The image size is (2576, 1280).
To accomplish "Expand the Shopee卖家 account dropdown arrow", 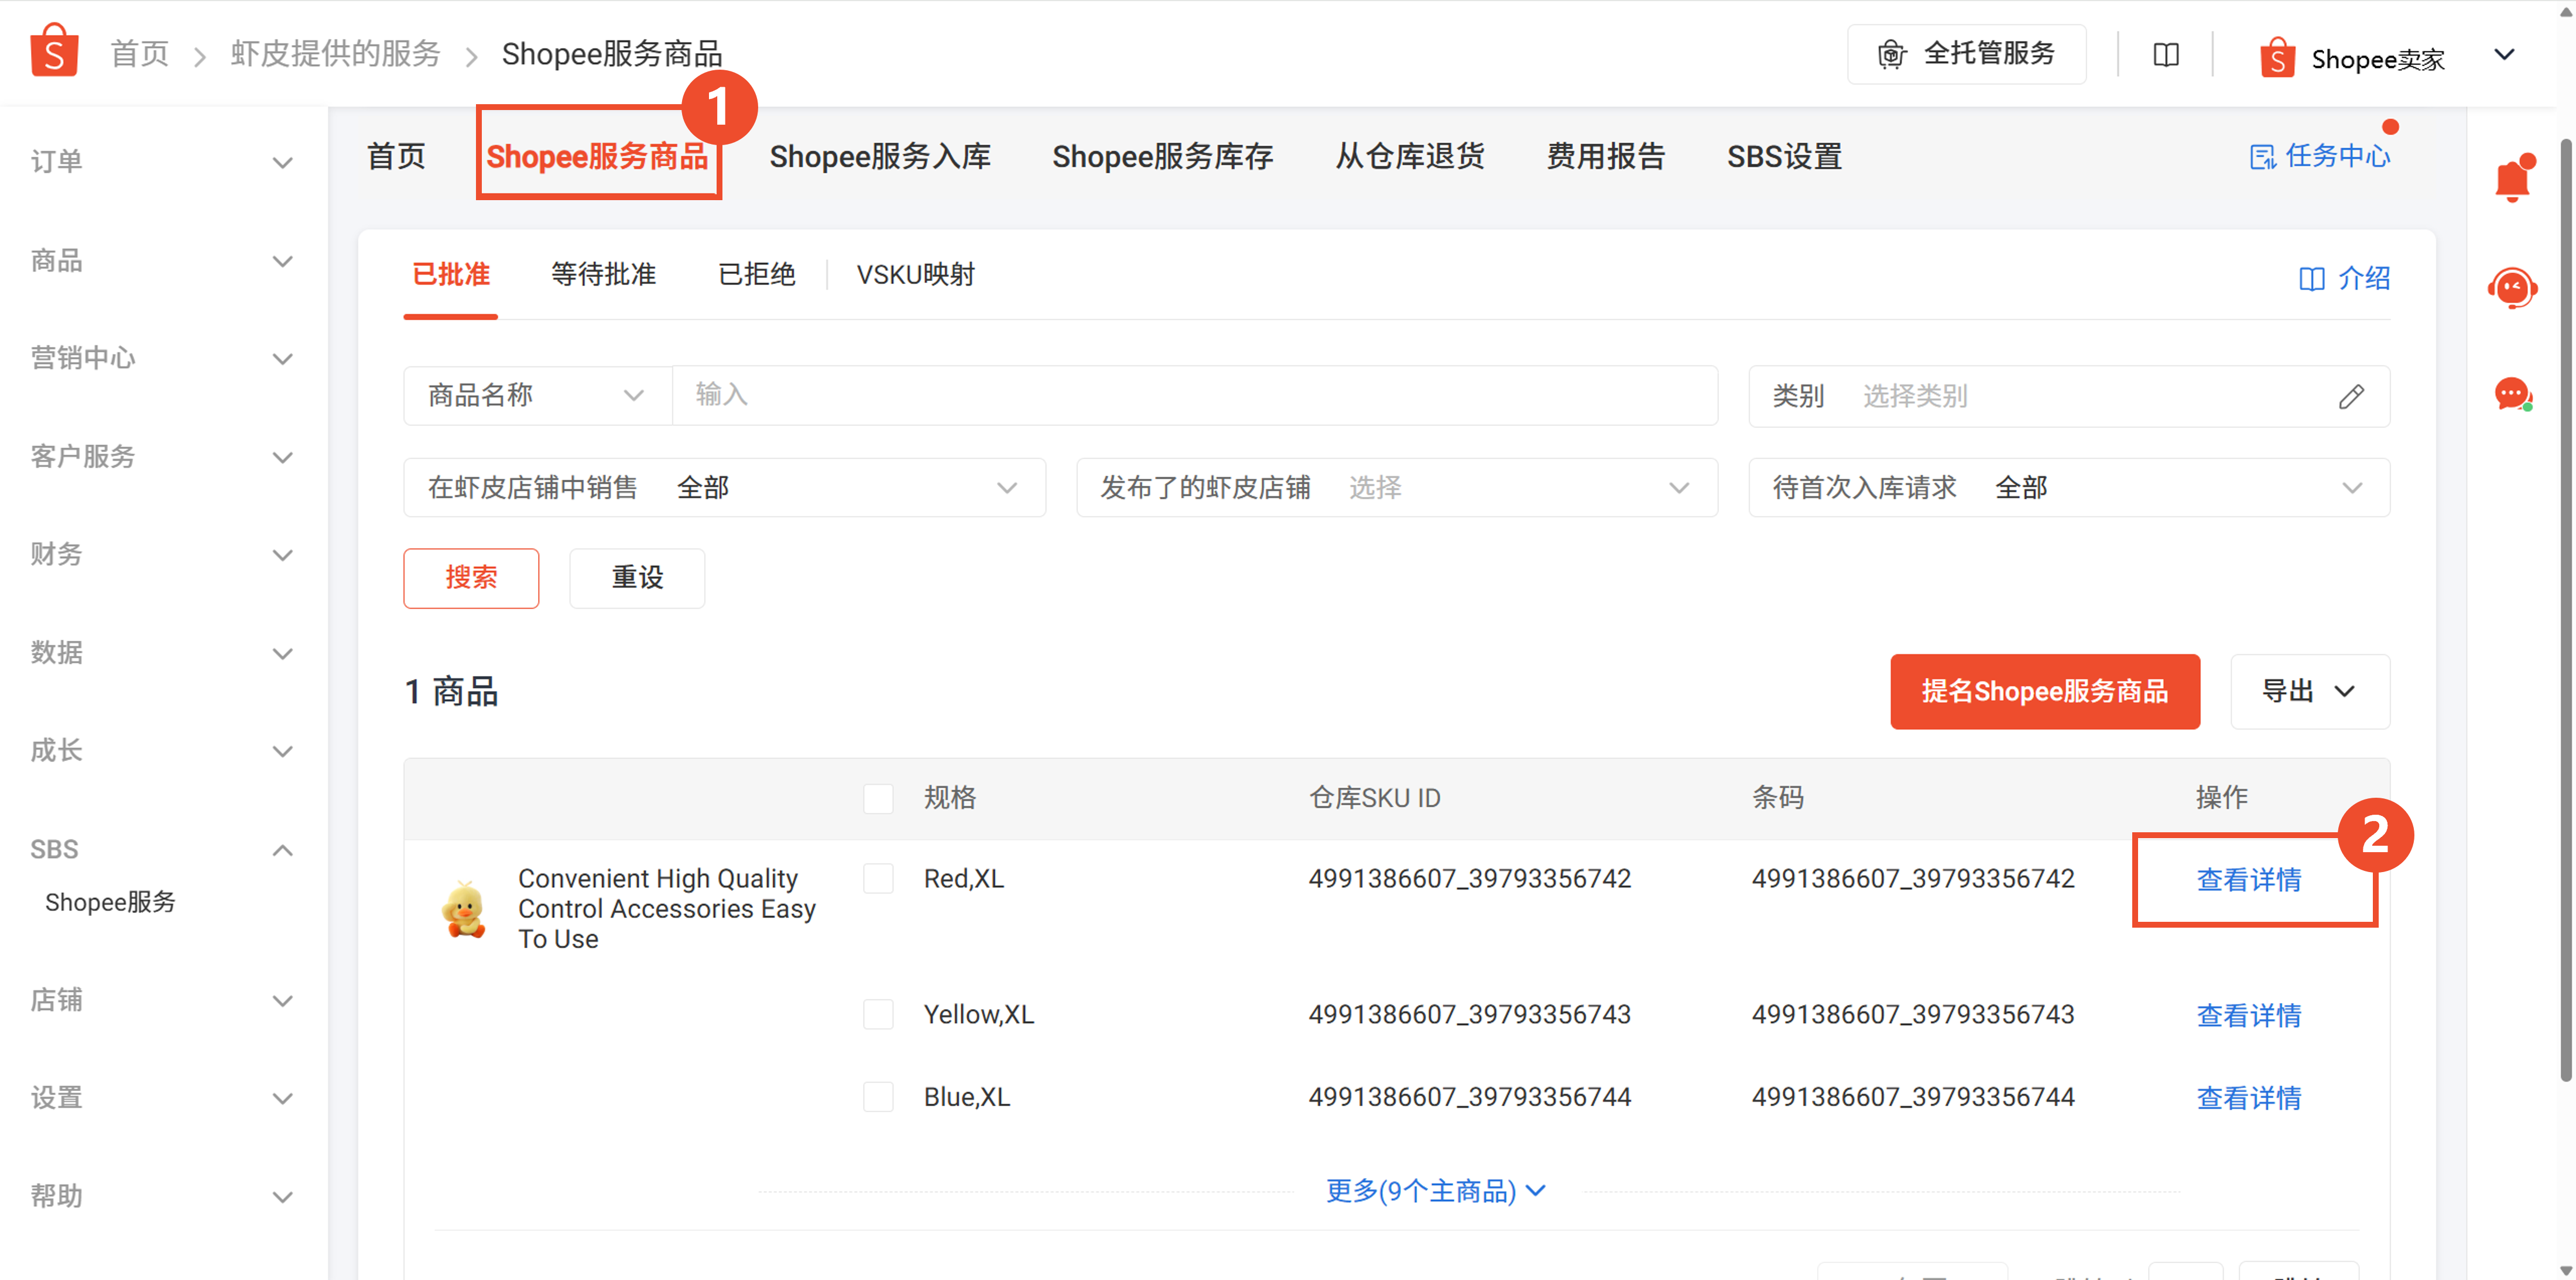I will [x=2503, y=54].
